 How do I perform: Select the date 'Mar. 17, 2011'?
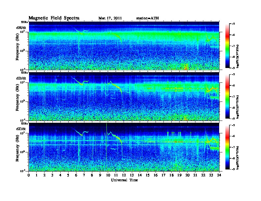(110, 18)
